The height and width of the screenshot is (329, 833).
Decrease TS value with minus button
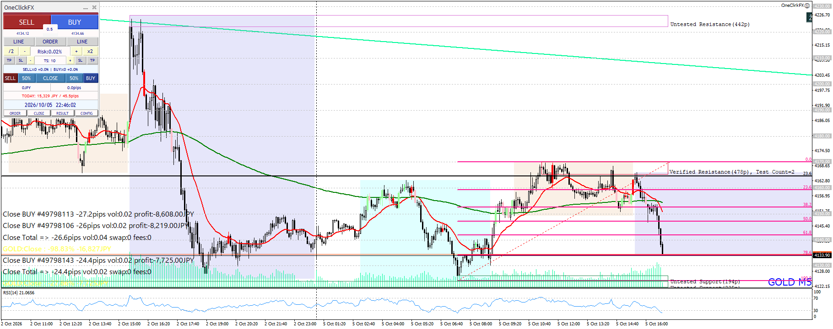tap(31, 60)
